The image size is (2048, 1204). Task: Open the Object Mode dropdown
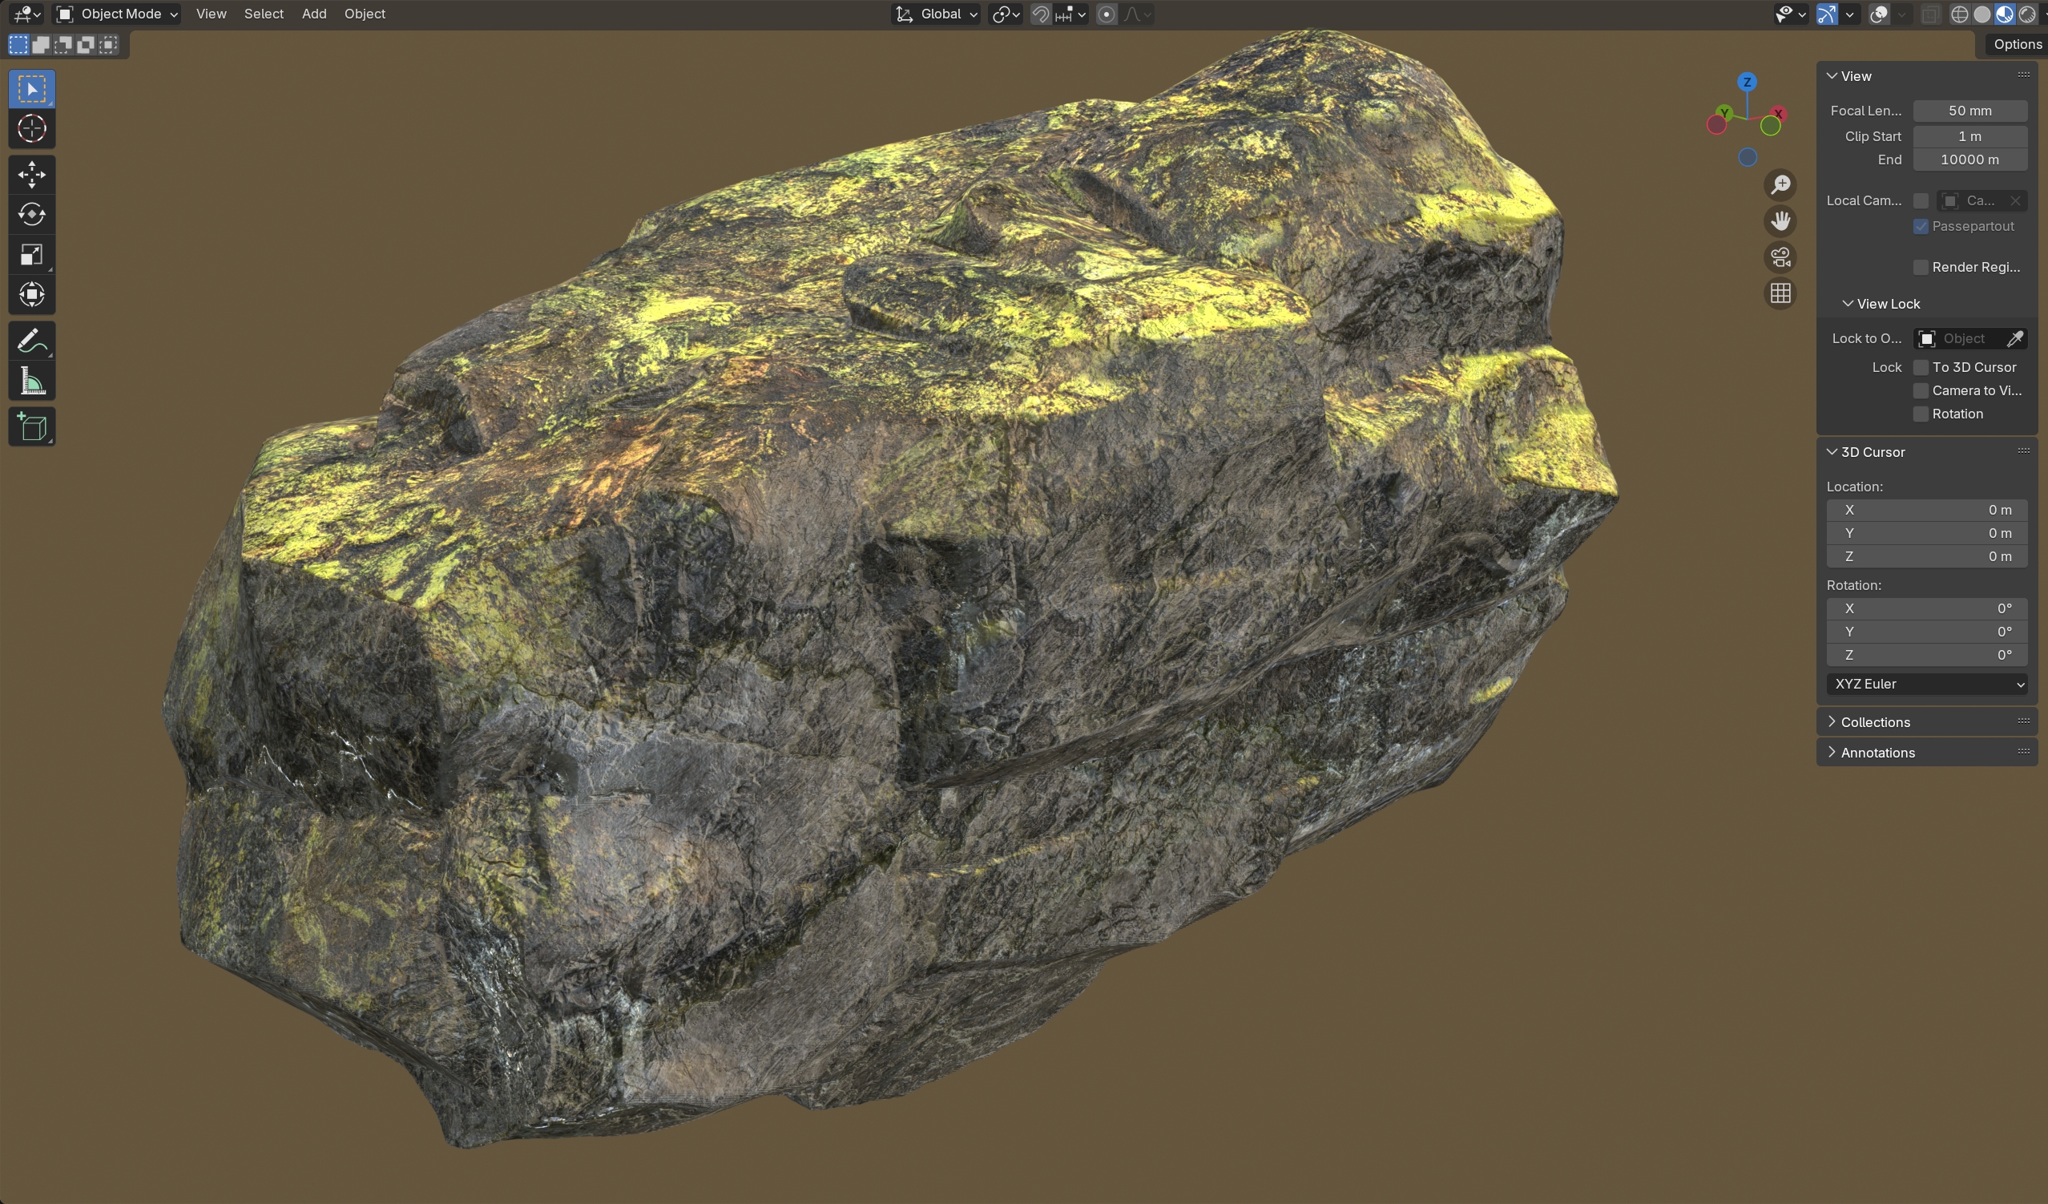click(117, 14)
